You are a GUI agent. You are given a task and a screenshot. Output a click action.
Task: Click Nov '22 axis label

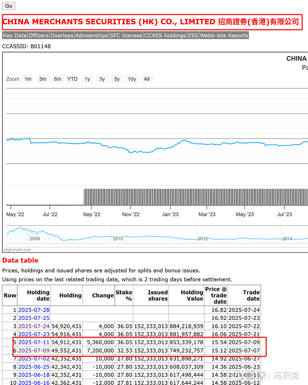[131, 214]
